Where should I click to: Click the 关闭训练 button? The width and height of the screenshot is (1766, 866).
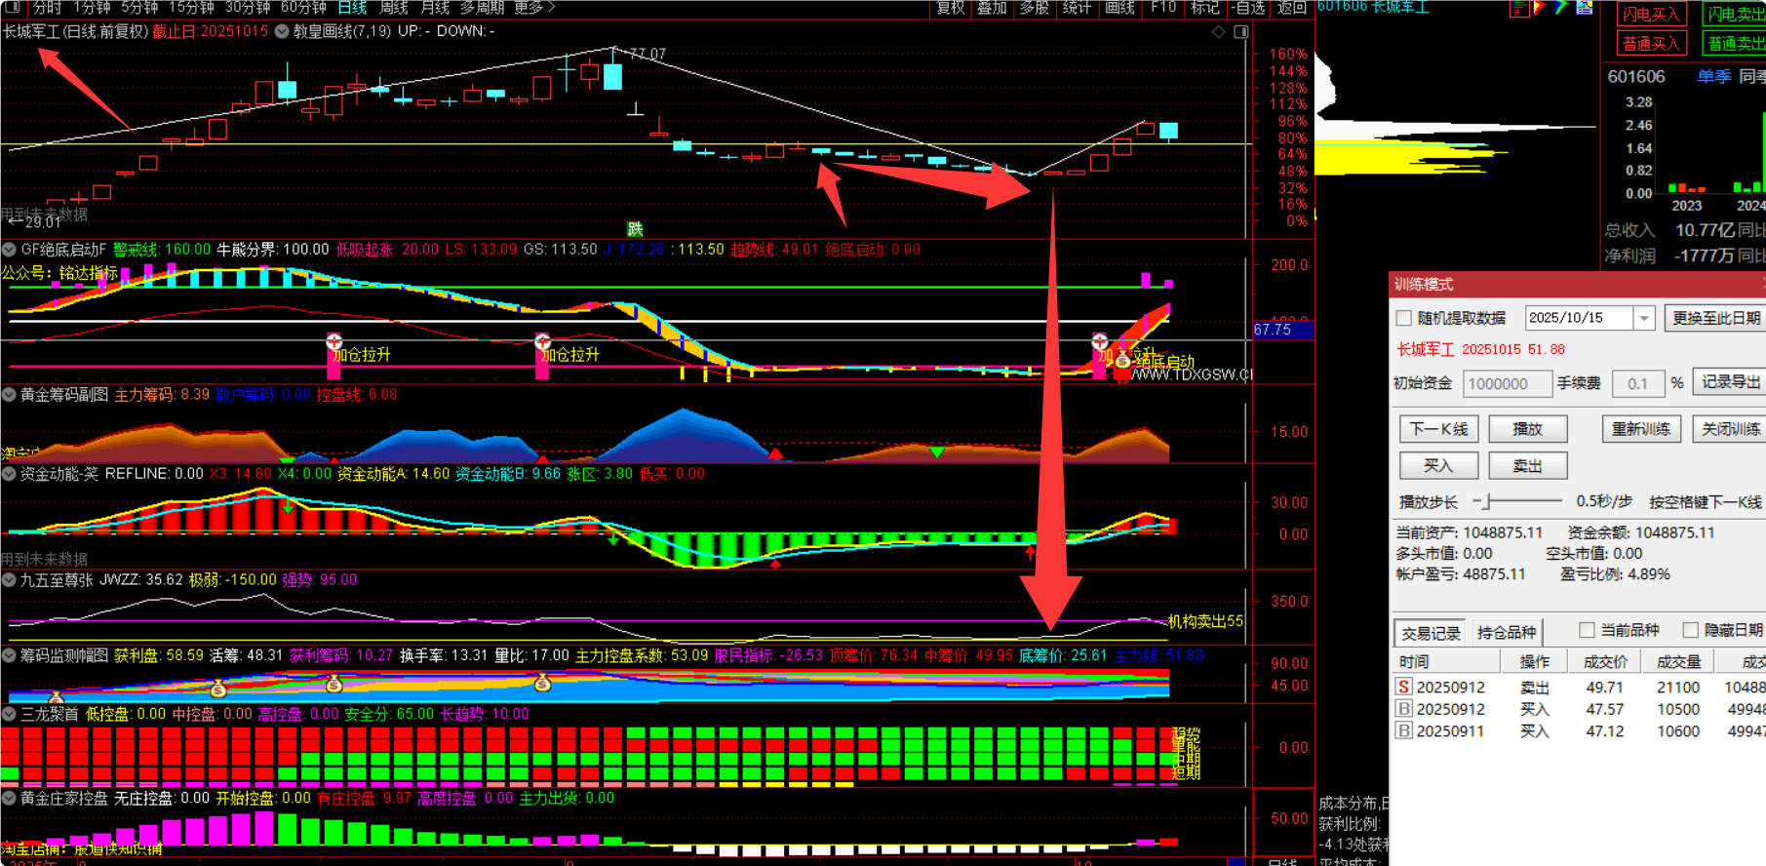click(1729, 429)
